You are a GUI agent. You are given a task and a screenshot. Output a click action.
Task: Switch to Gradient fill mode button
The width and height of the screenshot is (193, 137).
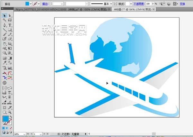pos(7,128)
